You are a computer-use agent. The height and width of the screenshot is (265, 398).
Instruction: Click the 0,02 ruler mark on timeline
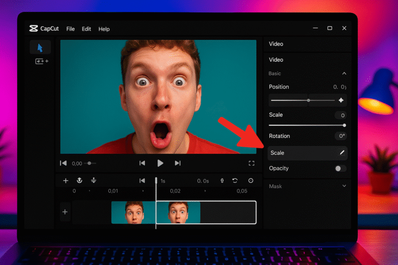175,191
